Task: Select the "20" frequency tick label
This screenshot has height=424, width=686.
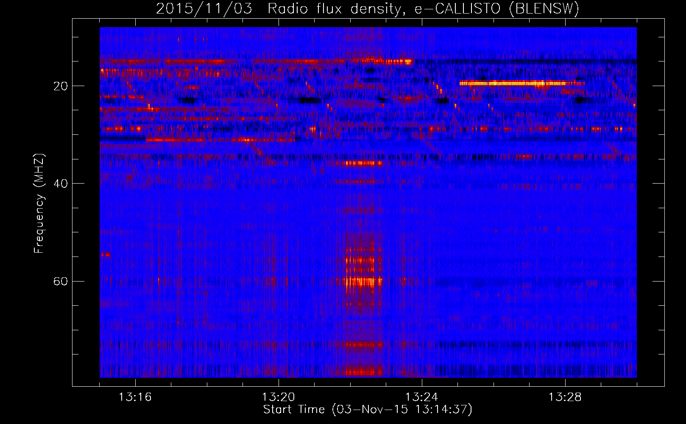Action: point(61,86)
